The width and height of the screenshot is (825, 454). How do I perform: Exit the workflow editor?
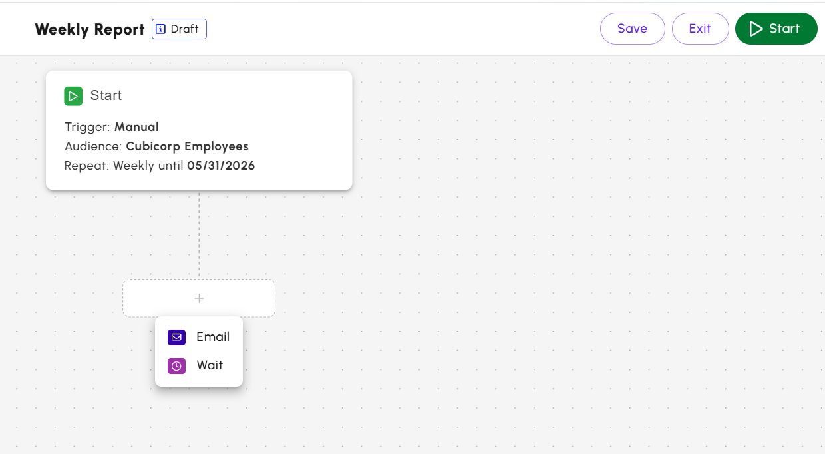(700, 29)
